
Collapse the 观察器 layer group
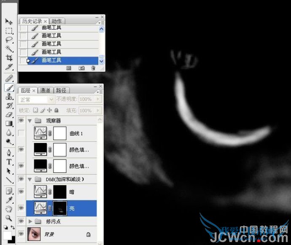(x=30, y=121)
